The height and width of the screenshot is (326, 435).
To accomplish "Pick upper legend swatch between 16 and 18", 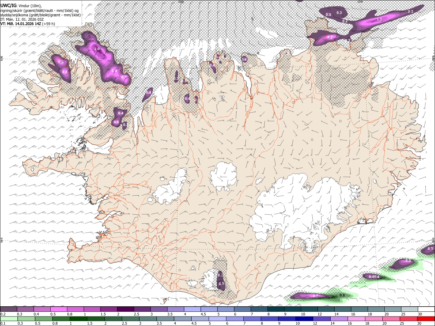I will tap(359, 309).
